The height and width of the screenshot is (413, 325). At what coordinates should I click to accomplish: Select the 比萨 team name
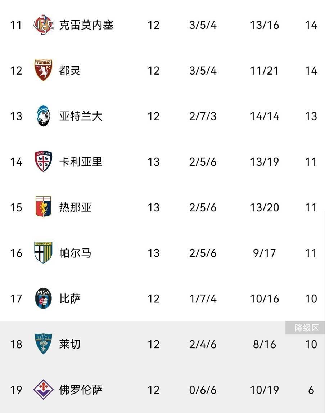(70, 298)
